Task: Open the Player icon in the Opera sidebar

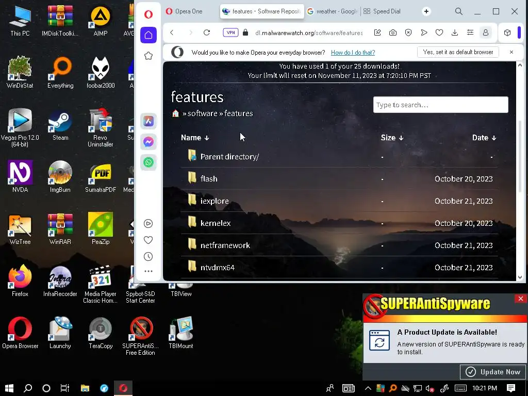Action: 148,224
